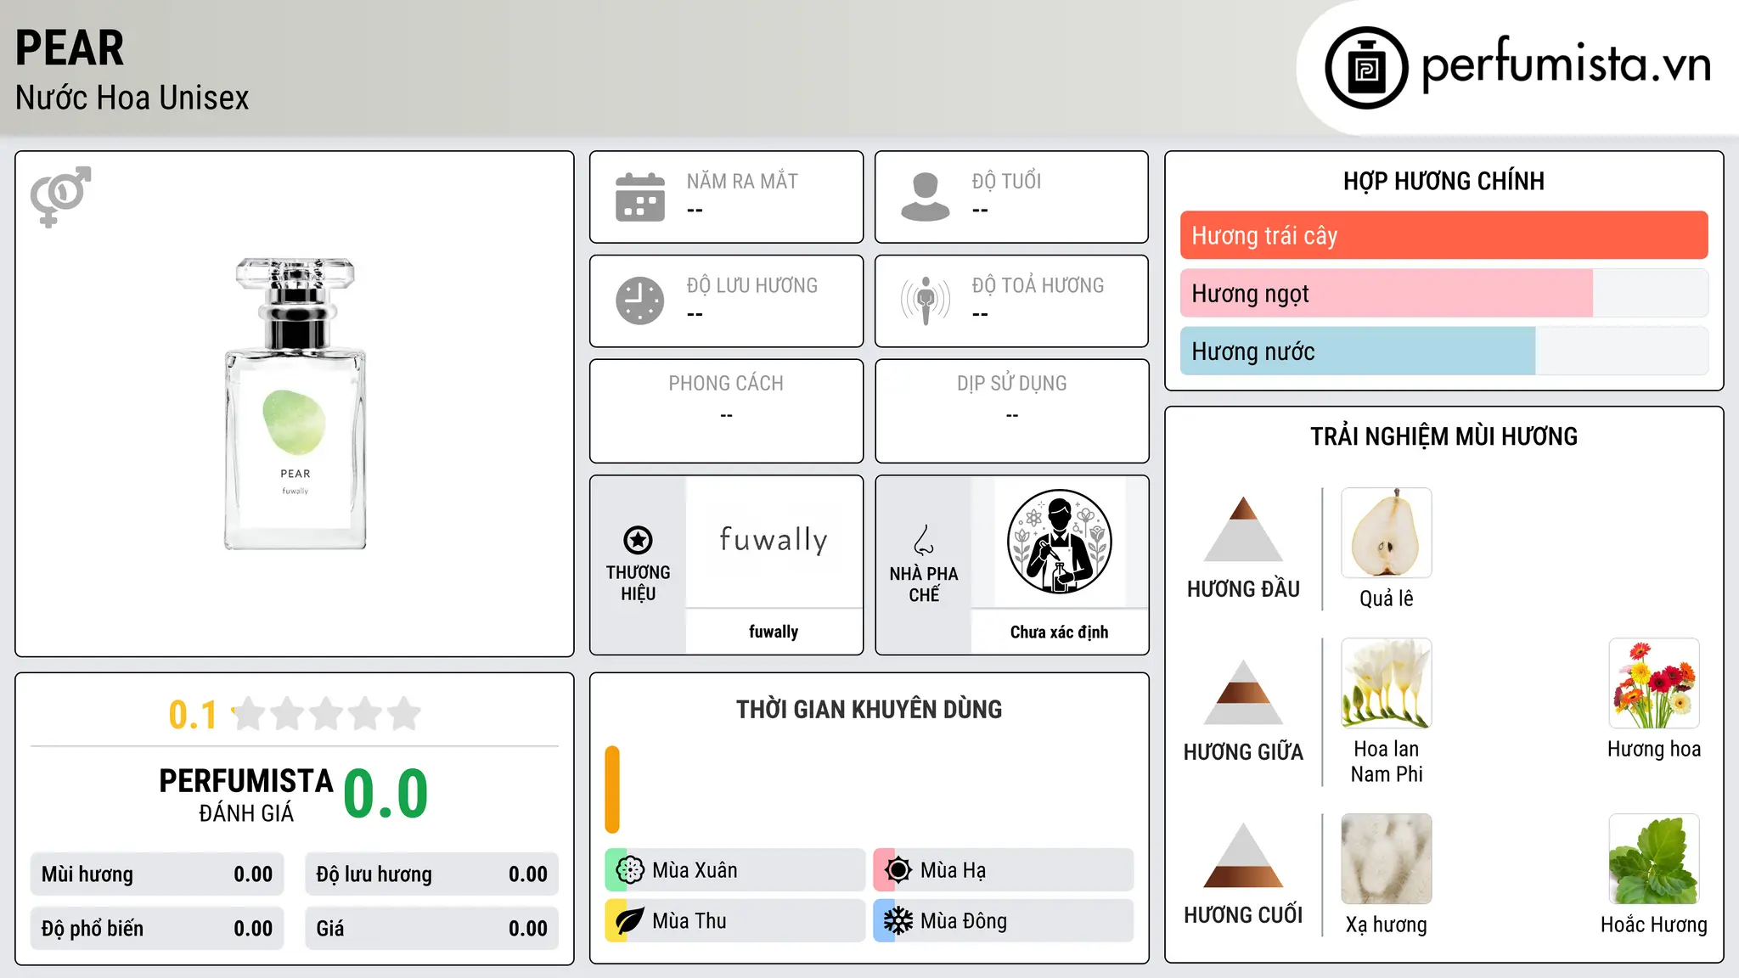Click the Hương cuối label
This screenshot has width=1739, height=978.
point(1243,915)
